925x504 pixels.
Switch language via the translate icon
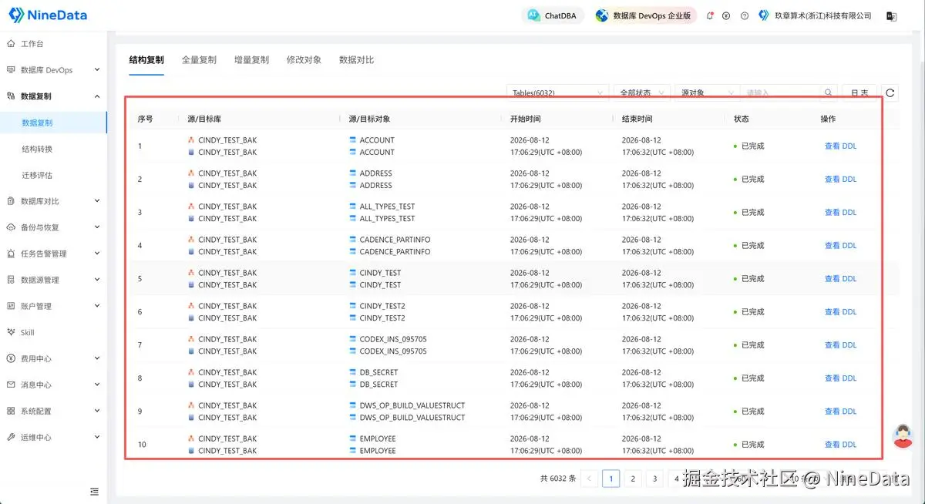coord(891,15)
